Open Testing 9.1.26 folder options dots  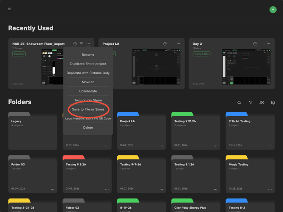click(215, 189)
